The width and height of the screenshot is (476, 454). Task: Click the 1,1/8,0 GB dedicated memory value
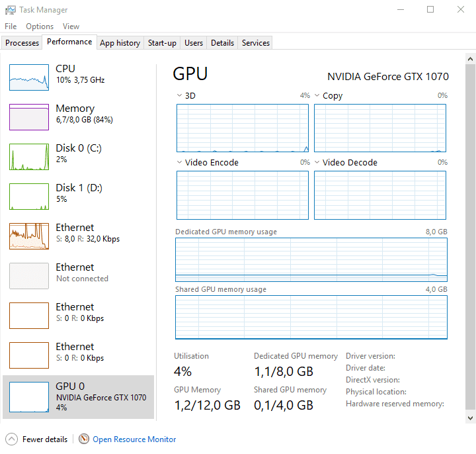point(284,371)
